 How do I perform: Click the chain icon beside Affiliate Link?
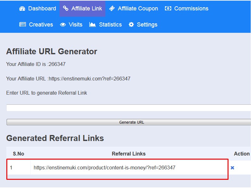tap(66, 8)
